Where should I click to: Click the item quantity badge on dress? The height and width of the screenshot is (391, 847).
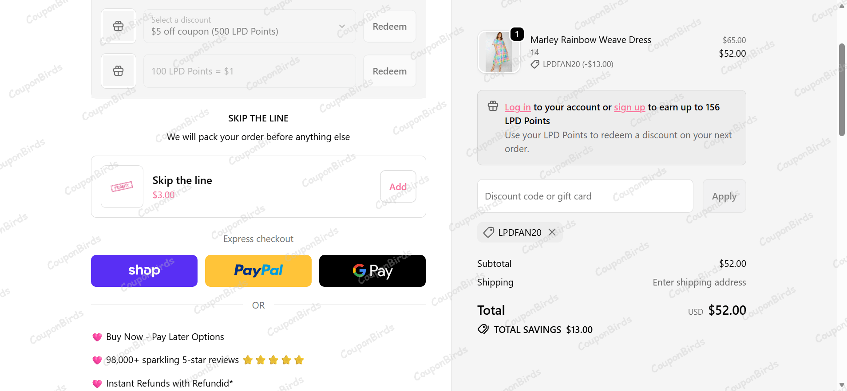(x=517, y=34)
